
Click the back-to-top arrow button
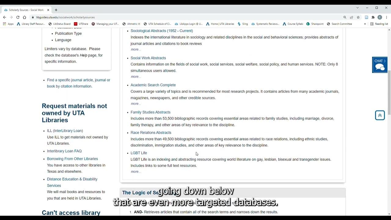coord(380,115)
